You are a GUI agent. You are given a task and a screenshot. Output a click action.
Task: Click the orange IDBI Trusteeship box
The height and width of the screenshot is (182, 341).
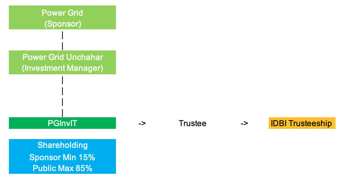[302, 123]
